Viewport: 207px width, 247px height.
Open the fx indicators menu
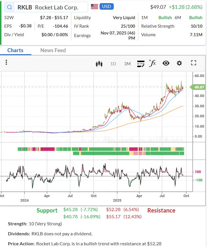(152, 63)
